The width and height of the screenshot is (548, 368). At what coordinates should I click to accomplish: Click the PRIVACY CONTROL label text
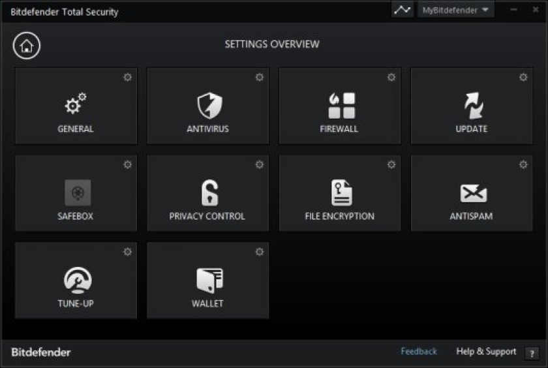pos(207,217)
